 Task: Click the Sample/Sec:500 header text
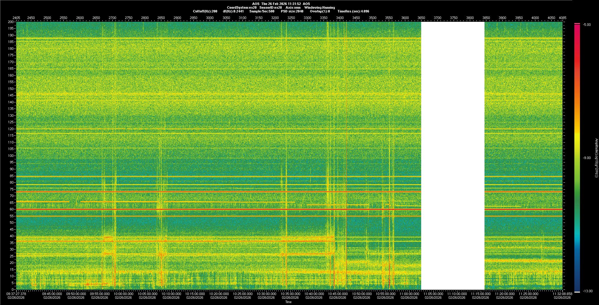tap(262, 11)
